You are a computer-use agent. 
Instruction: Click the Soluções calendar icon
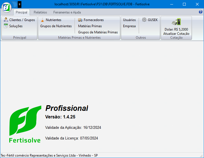point(6,26)
